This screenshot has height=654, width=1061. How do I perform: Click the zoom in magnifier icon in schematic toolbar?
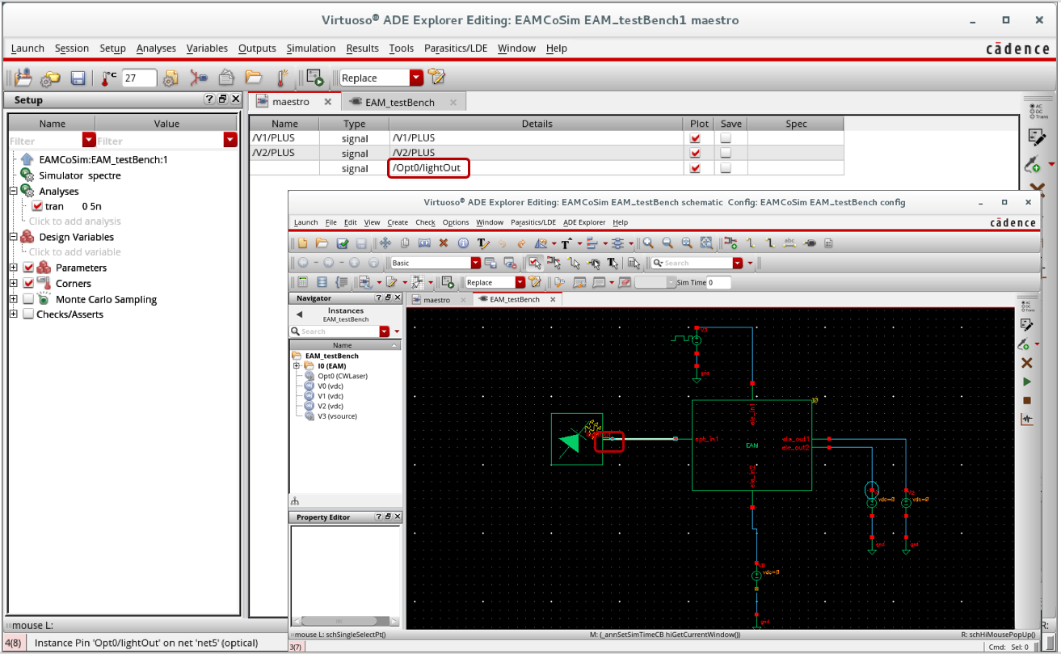(648, 243)
